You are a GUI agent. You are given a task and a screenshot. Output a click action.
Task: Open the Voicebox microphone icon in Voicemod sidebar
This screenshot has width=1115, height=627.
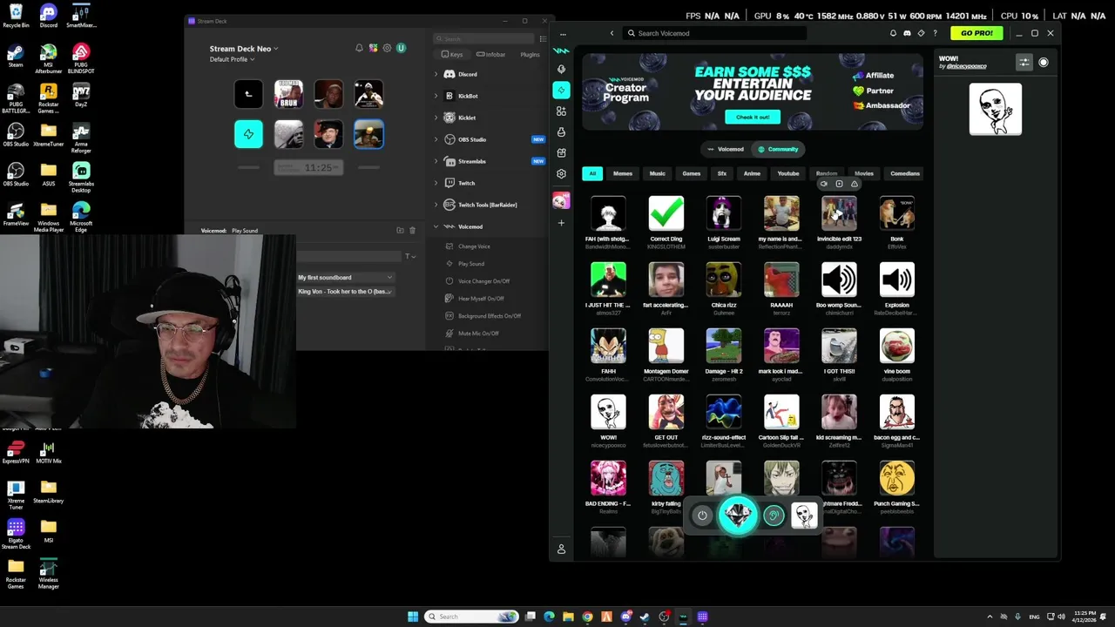pos(561,69)
